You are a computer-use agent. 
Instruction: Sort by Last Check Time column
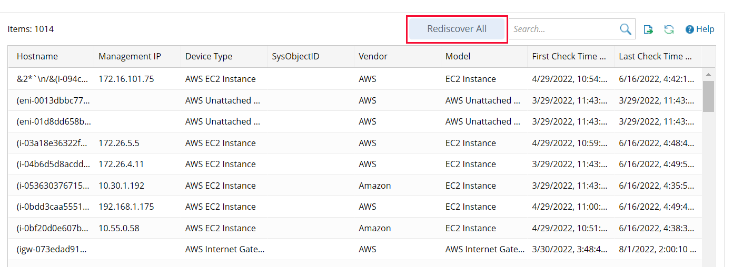coord(655,56)
